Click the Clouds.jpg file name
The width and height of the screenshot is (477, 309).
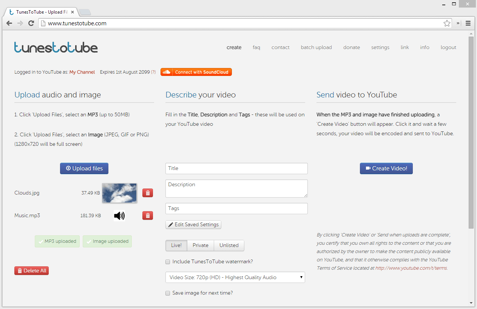[27, 193]
